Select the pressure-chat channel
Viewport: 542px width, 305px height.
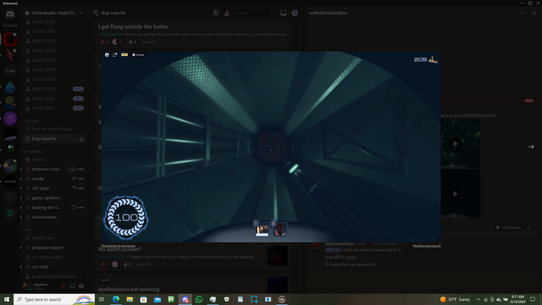point(46,169)
